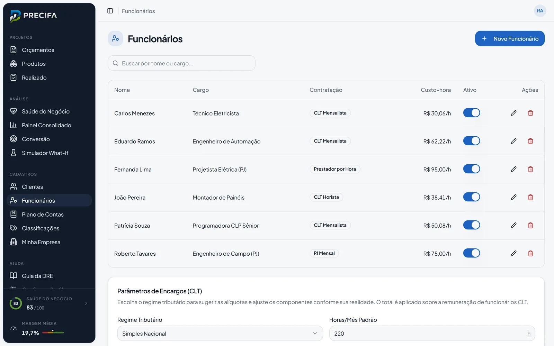Screen dimensions: 554x346
Task: Delete Eduardo Ramos with trash icon
Action: click(530, 141)
